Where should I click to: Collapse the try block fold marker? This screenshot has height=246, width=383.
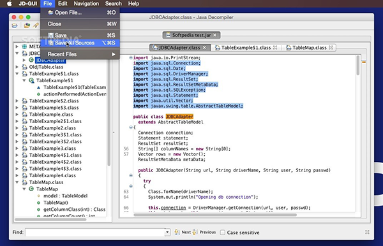[x=131, y=186]
